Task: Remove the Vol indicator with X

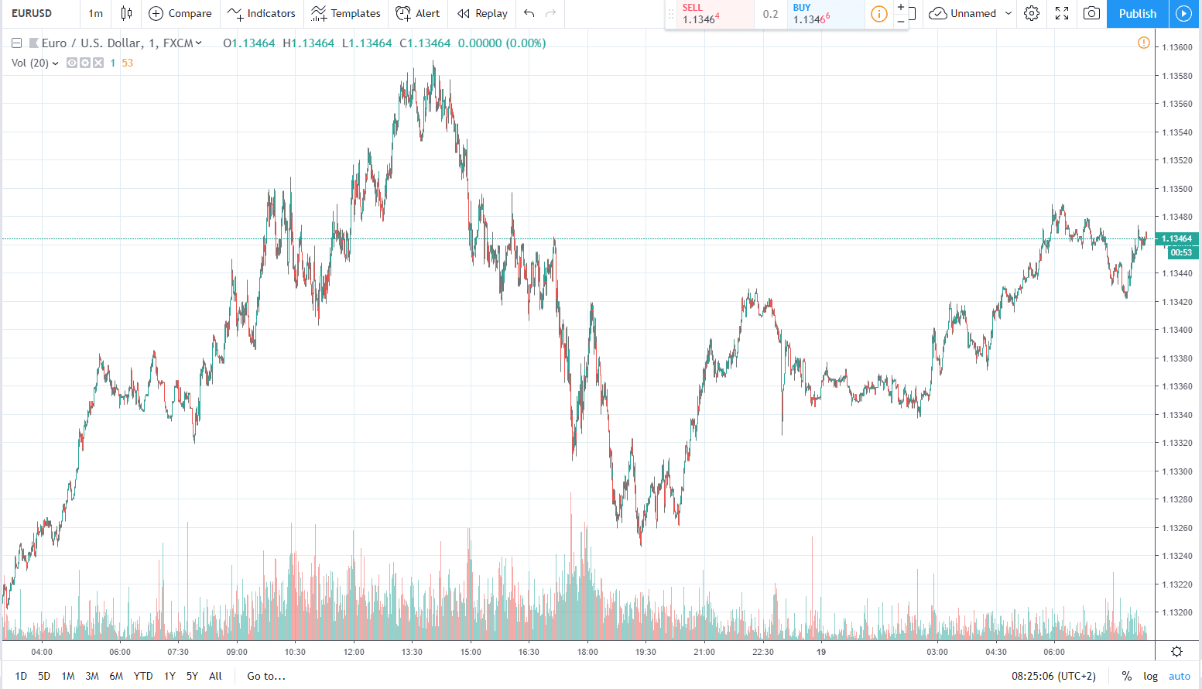Action: (x=98, y=63)
